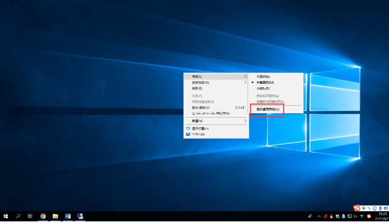Select 大图标 (large icons) view option
Image resolution: width=389 pixels, height=222 pixels.
click(x=263, y=77)
